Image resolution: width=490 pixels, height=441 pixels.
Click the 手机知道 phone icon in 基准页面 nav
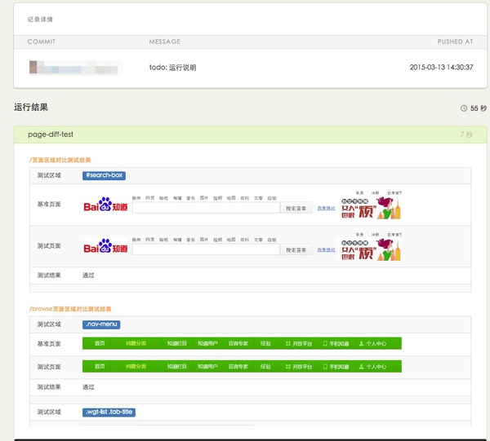(325, 344)
